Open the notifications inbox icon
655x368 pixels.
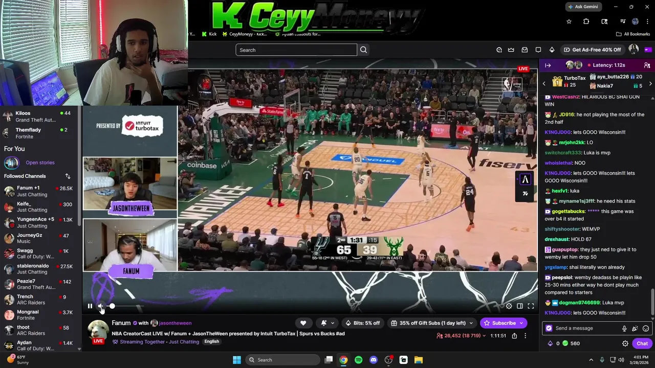coord(525,50)
